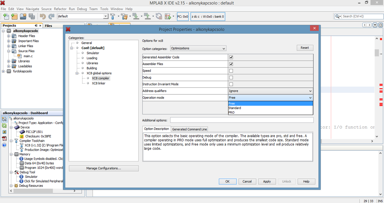
Task: Click the Read Device Memory icon
Action: point(147,16)
